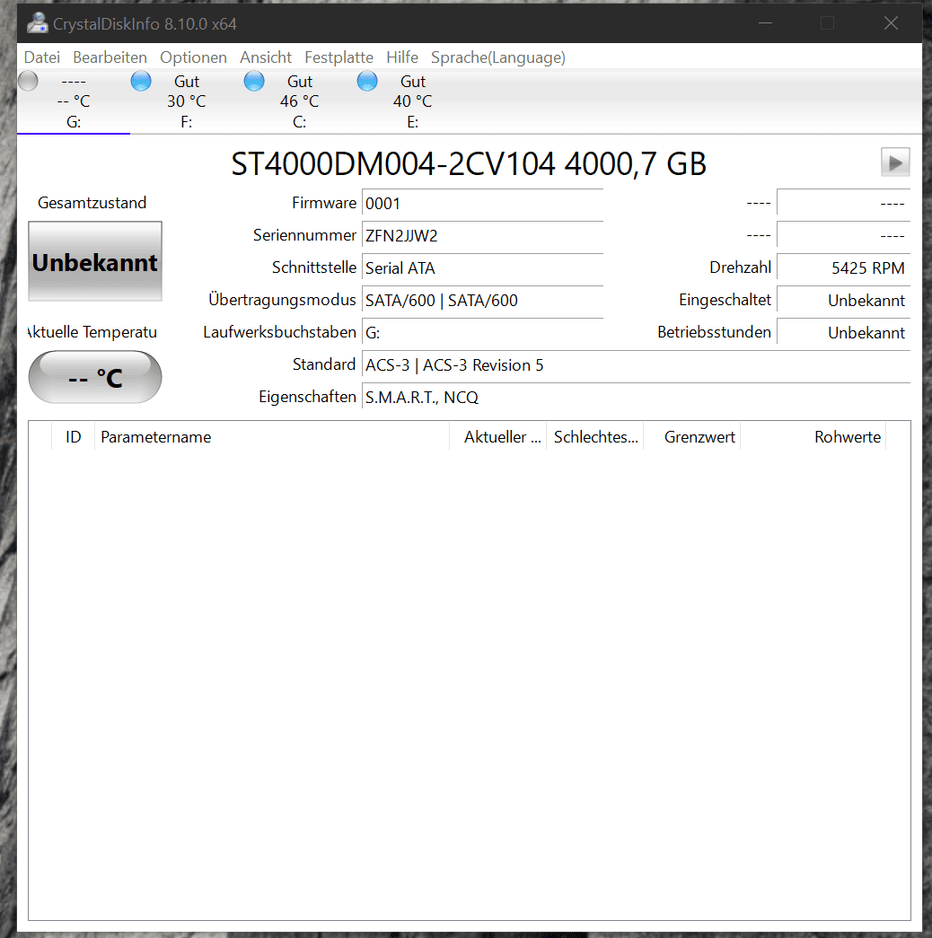This screenshot has height=938, width=932.
Task: Minimize the CrystalDiskInfo window
Action: pos(765,23)
